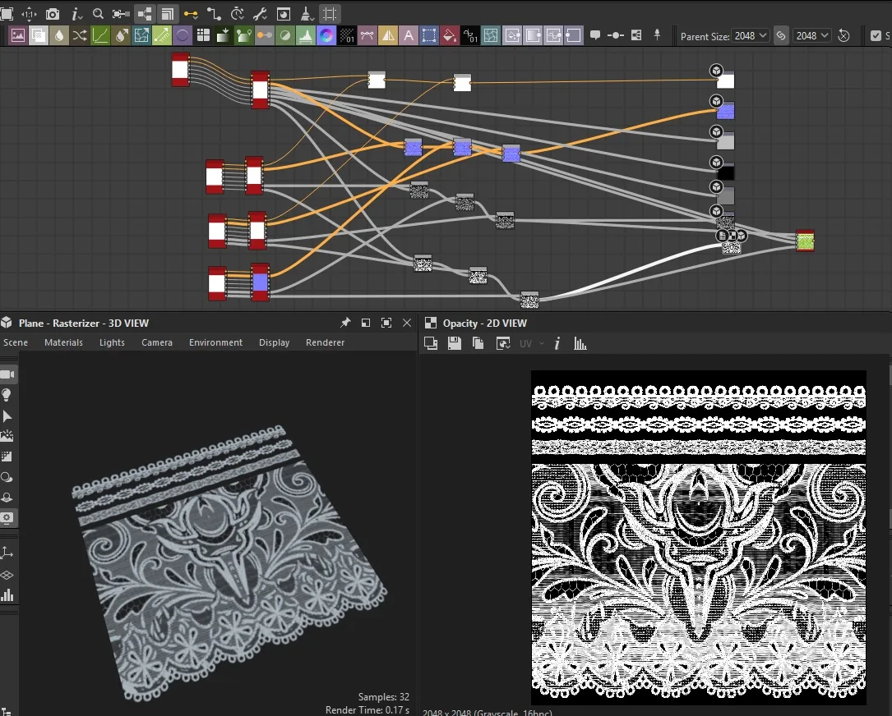Toggle the light bulb in 3D View sidebar
This screenshot has height=716, width=892.
tap(7, 395)
